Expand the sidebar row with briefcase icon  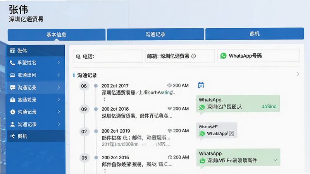(x=59, y=100)
